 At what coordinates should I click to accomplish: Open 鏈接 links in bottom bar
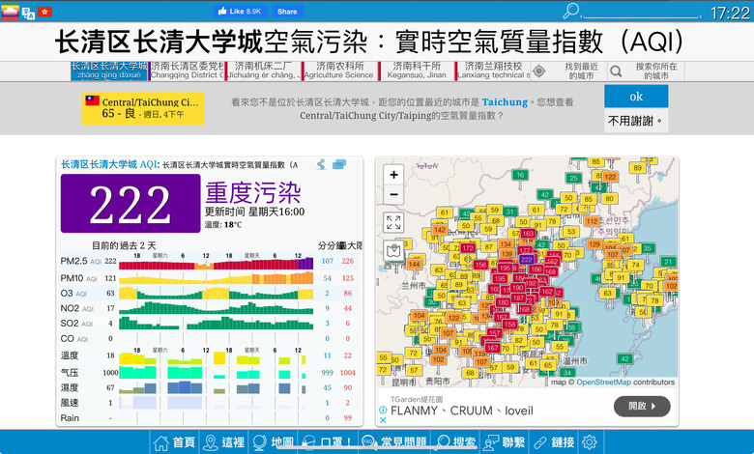tap(554, 442)
